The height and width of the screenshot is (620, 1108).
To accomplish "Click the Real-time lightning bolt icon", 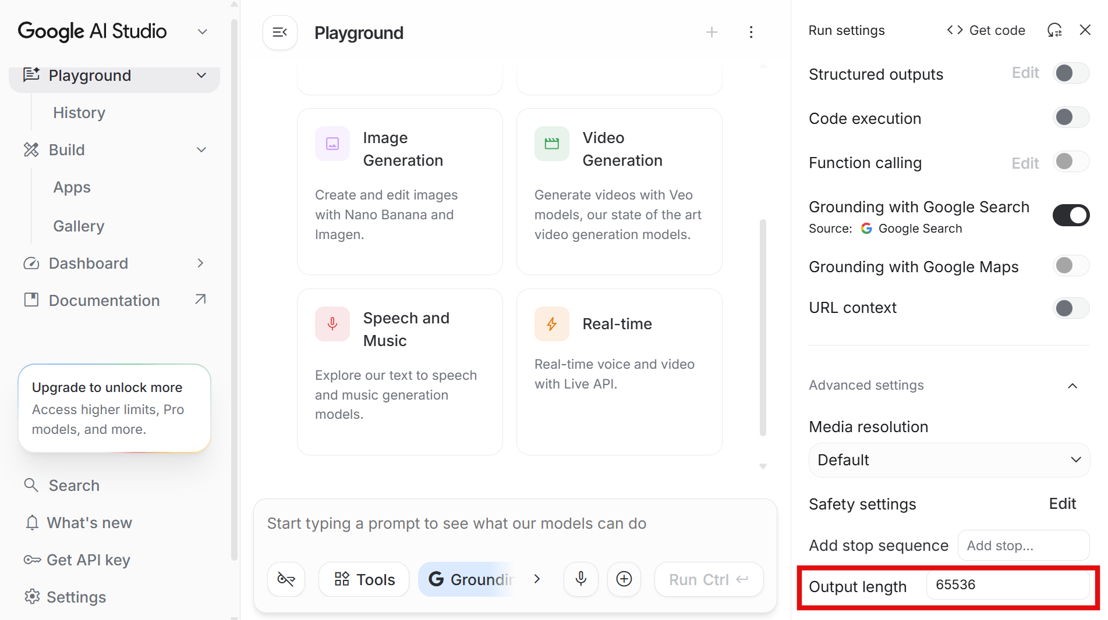I will coord(552,324).
